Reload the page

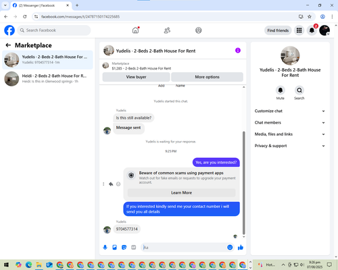coord(25,17)
